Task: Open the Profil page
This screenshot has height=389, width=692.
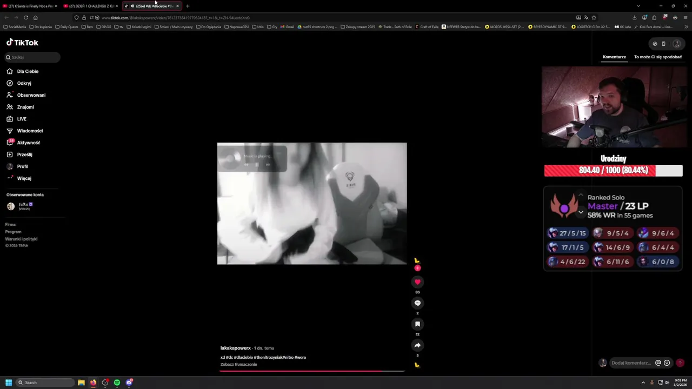Action: point(17,166)
